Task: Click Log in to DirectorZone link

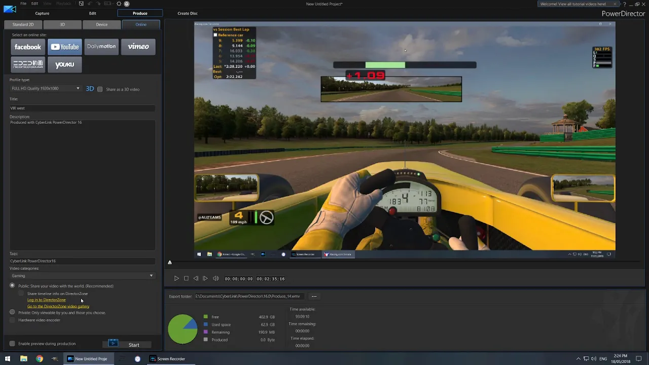Action: point(46,300)
